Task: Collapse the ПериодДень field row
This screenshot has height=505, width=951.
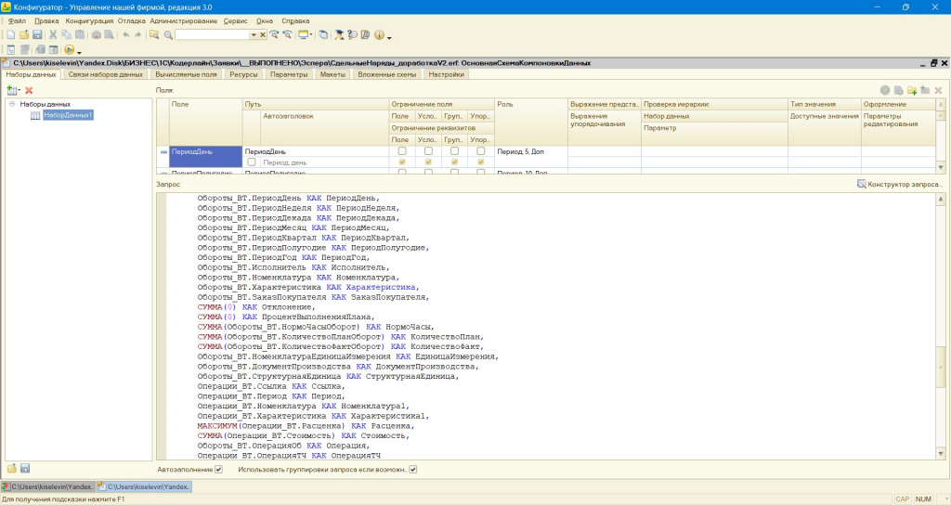Action: [163, 151]
